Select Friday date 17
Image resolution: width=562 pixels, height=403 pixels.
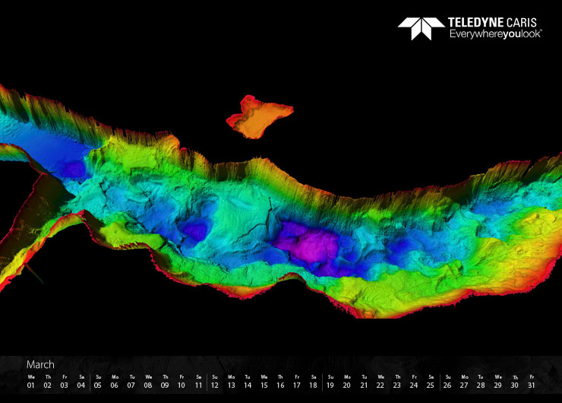(x=297, y=385)
